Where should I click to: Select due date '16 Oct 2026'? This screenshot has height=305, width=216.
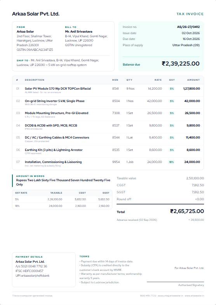(191, 39)
